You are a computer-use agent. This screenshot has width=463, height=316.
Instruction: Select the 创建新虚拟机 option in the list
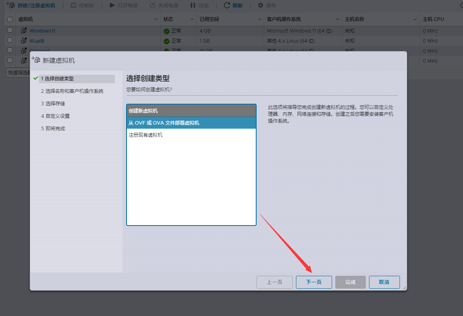click(x=191, y=111)
